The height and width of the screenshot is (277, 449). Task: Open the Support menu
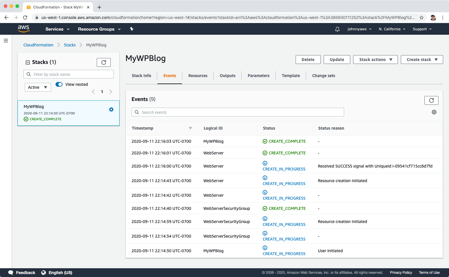[x=422, y=29]
